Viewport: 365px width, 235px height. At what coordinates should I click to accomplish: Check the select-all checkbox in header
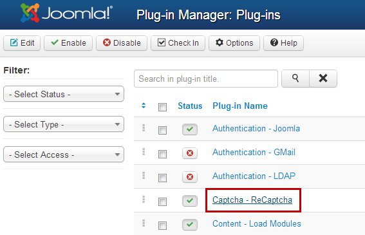162,108
